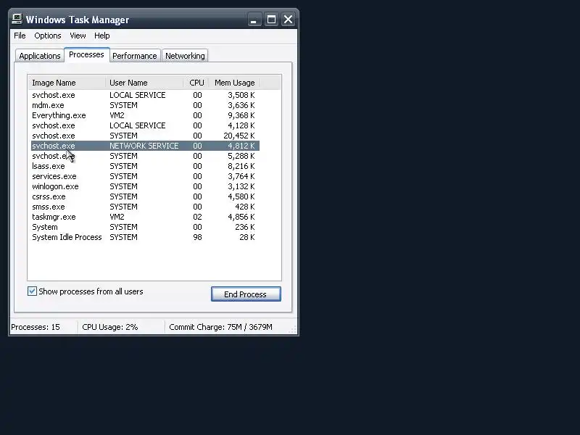Select svchost.exe using 3,508 K

click(145, 95)
